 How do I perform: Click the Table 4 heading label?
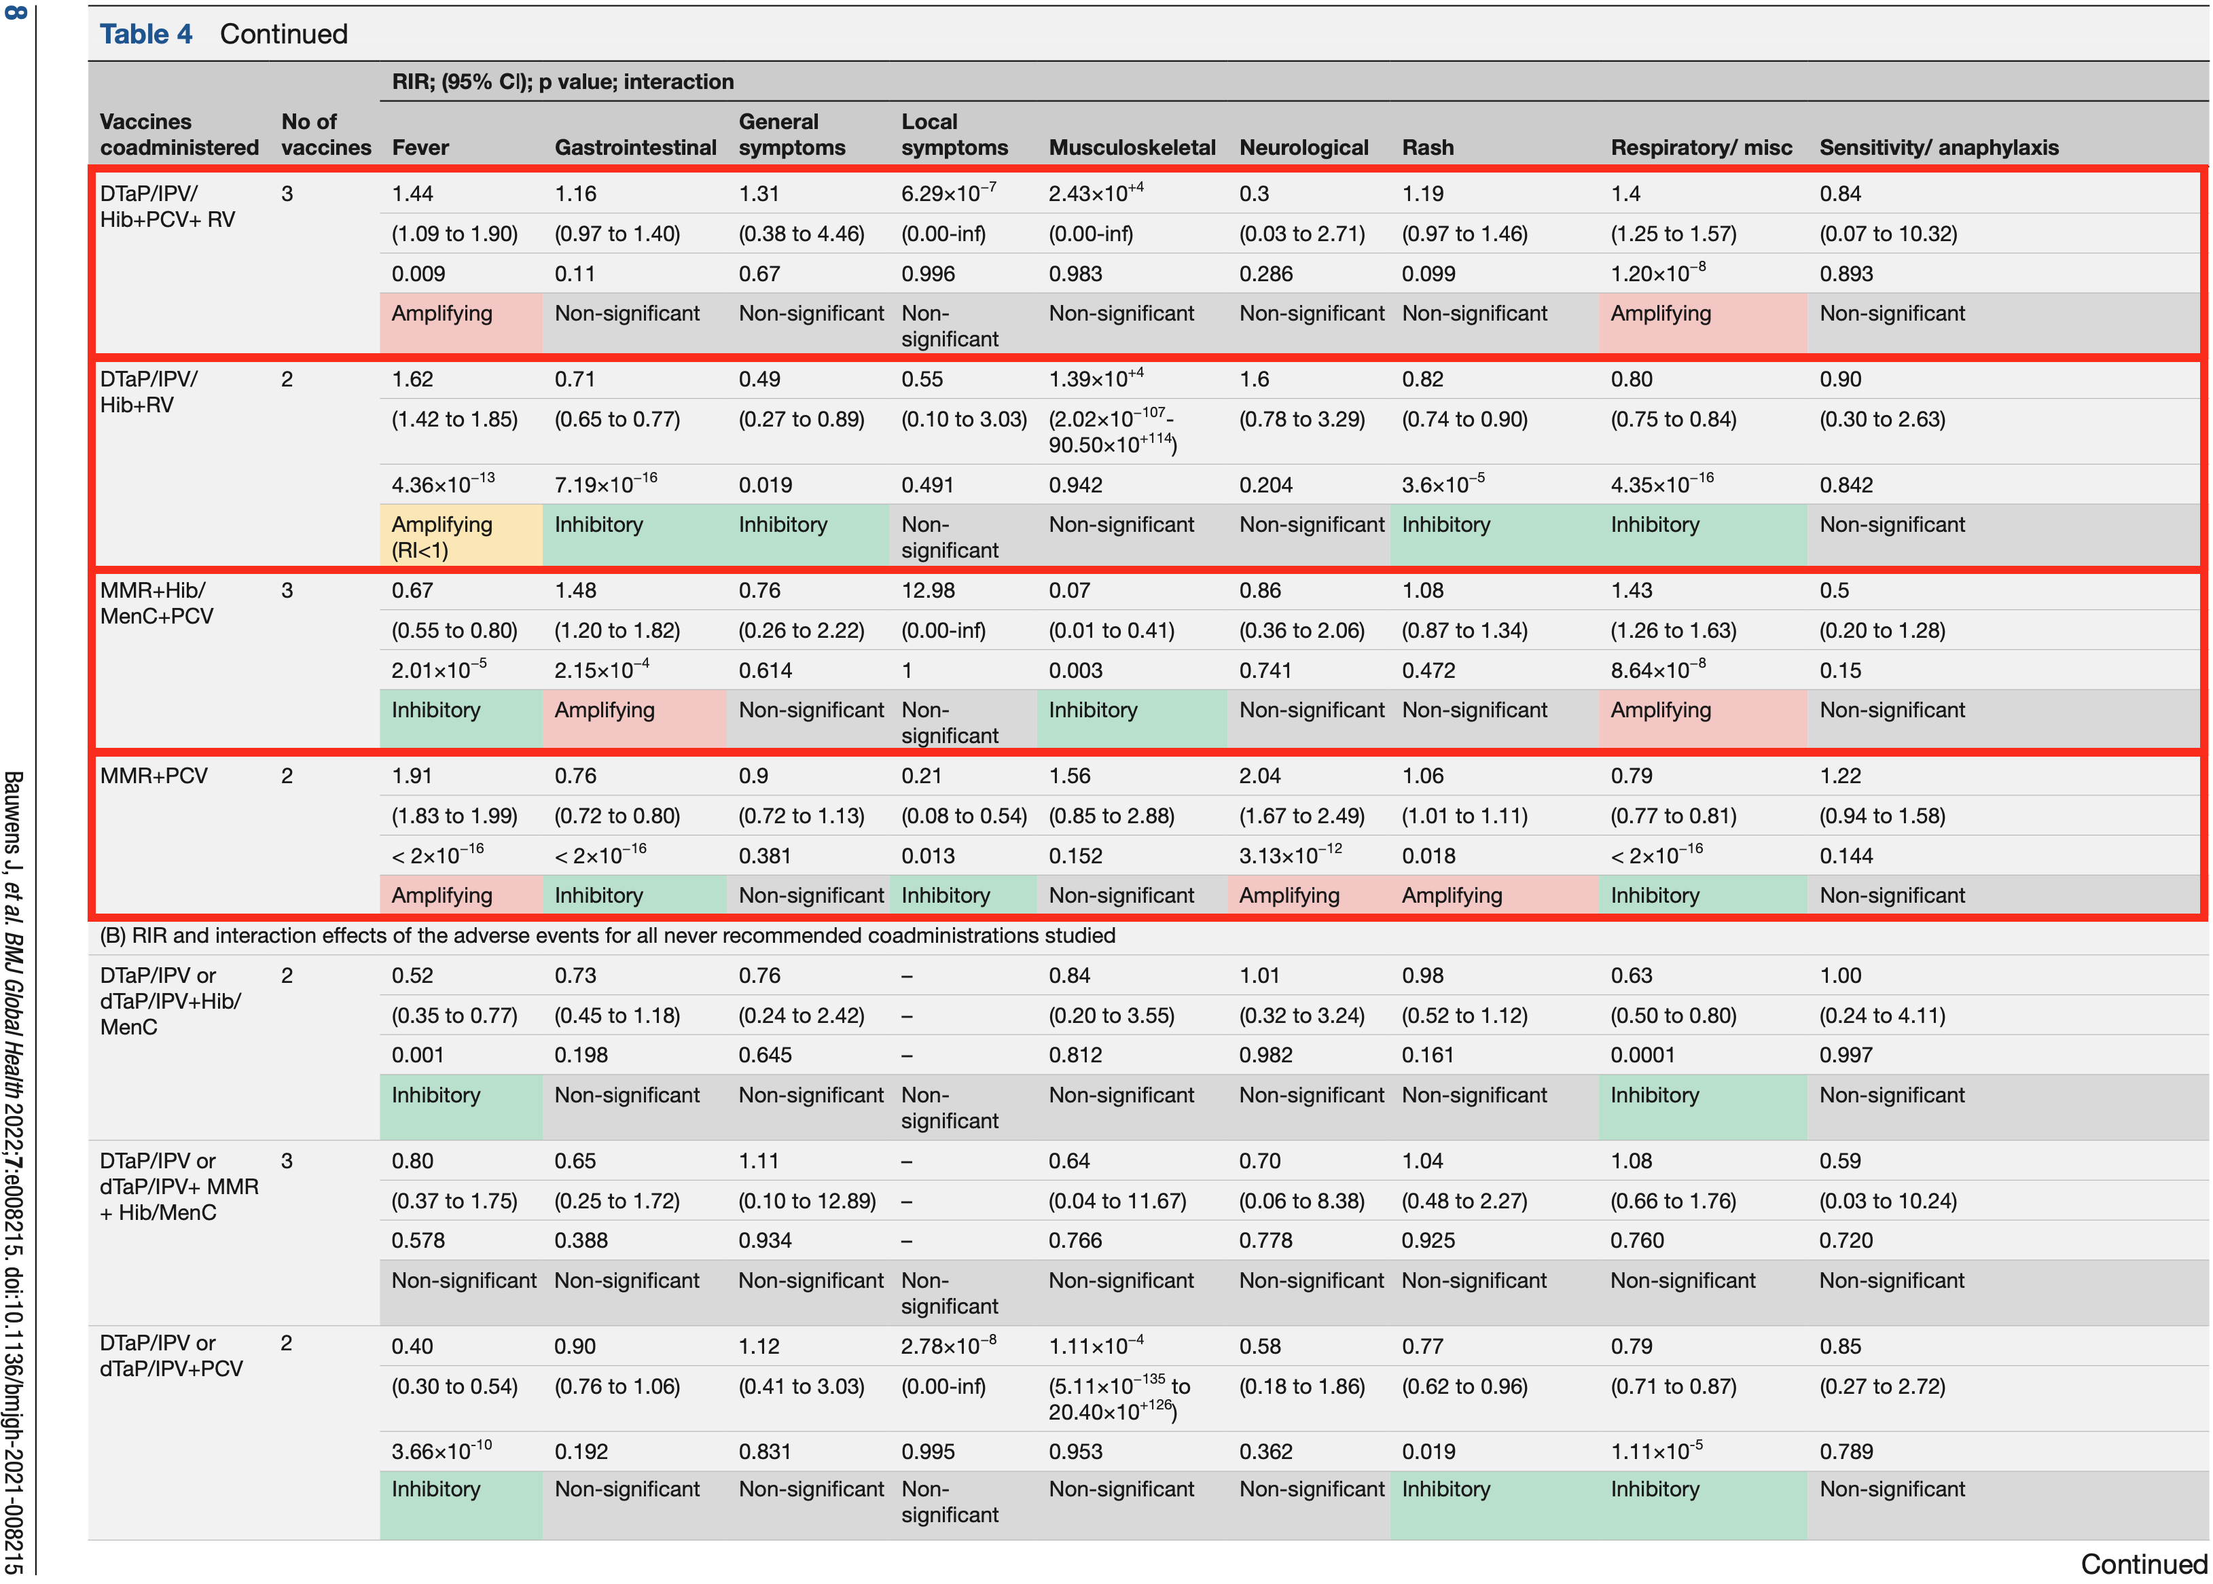coord(145,34)
